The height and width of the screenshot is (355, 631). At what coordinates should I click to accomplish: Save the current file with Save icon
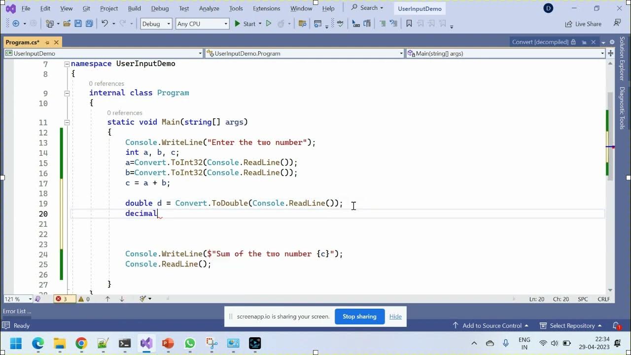78,24
